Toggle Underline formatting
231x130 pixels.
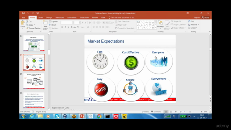click(68, 27)
